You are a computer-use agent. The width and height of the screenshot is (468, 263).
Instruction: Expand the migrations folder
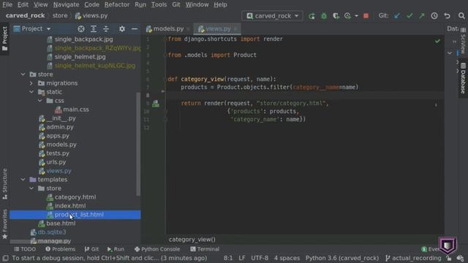tap(31, 83)
